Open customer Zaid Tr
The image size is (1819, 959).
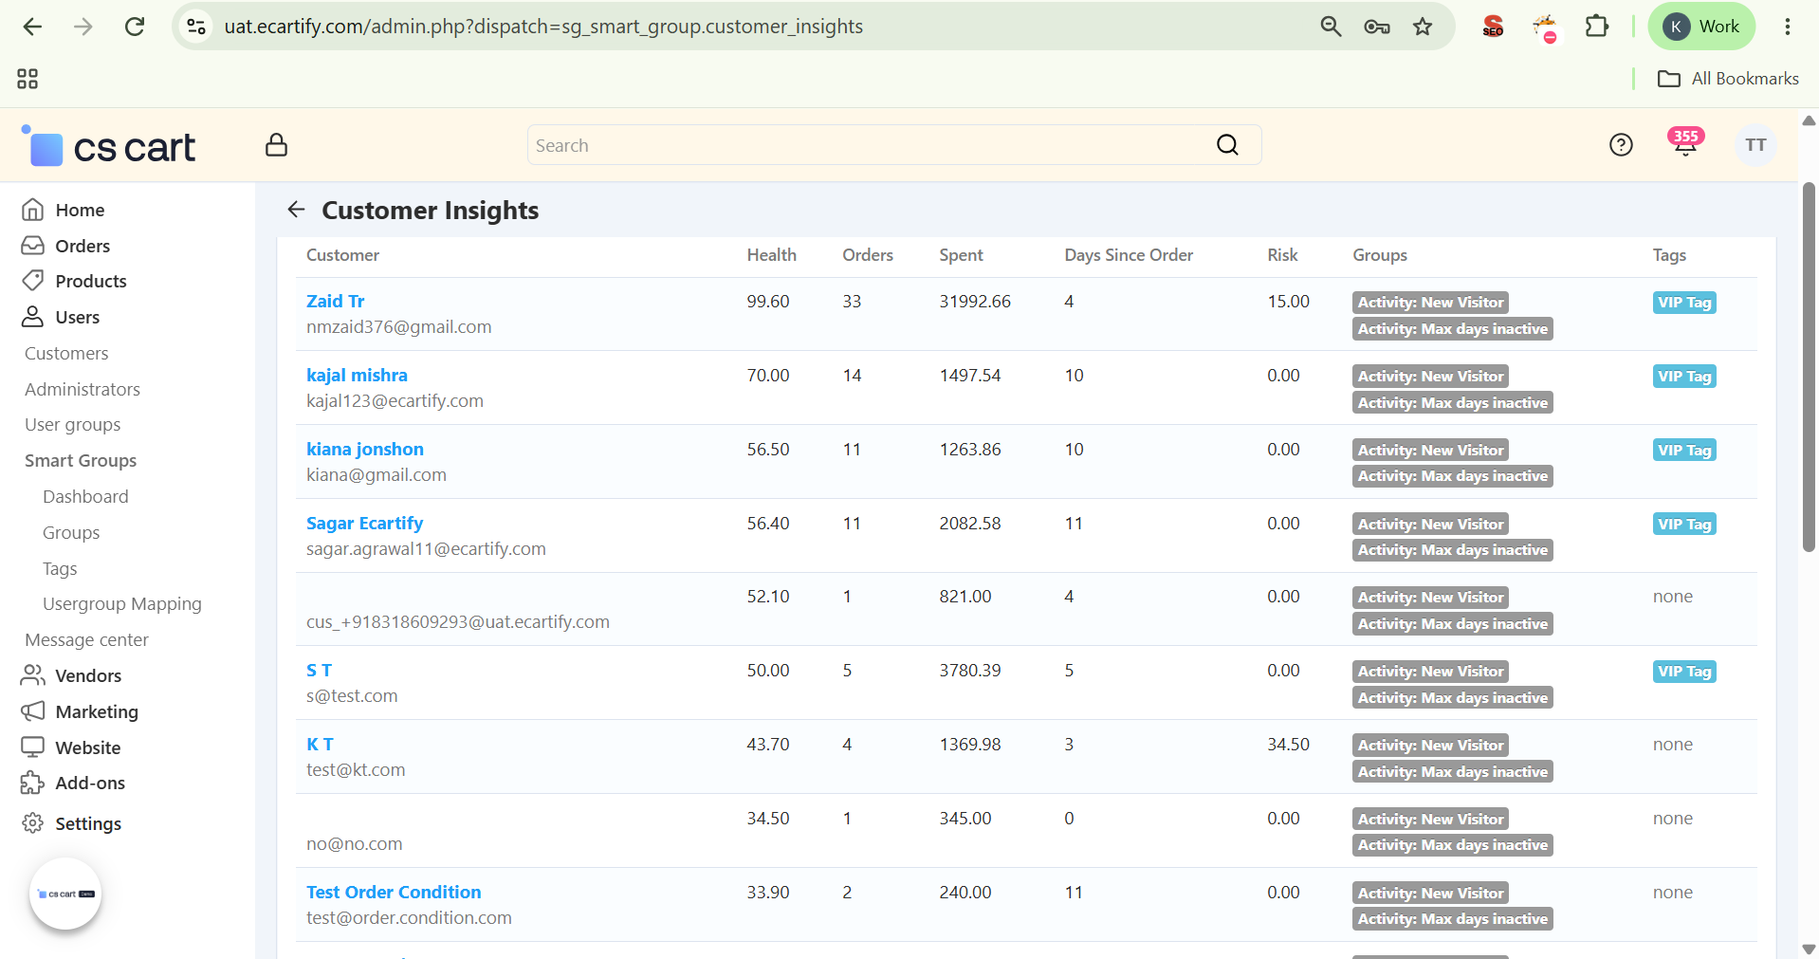coord(335,301)
